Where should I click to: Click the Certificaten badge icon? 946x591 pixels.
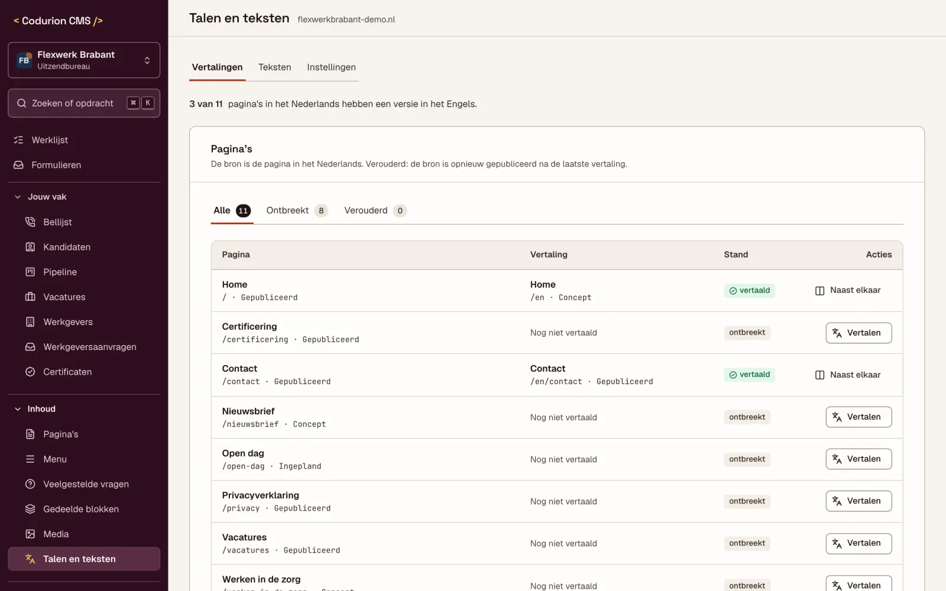coord(30,372)
